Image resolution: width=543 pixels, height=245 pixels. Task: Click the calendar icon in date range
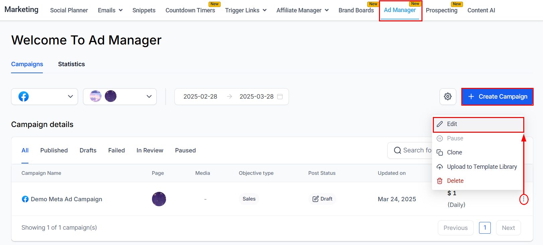pyautogui.click(x=280, y=97)
